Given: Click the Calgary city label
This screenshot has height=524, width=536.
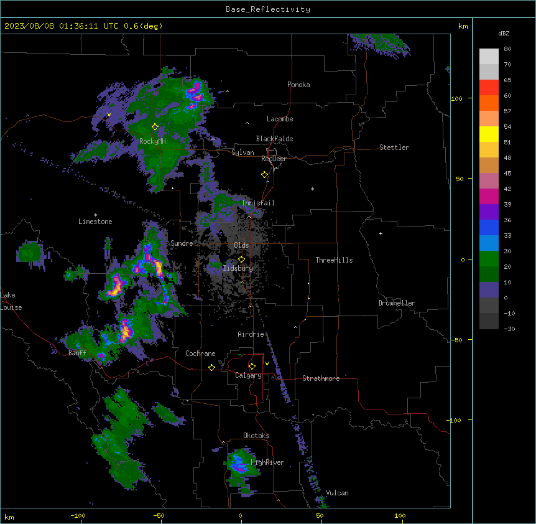Looking at the screenshot, I should point(248,375).
